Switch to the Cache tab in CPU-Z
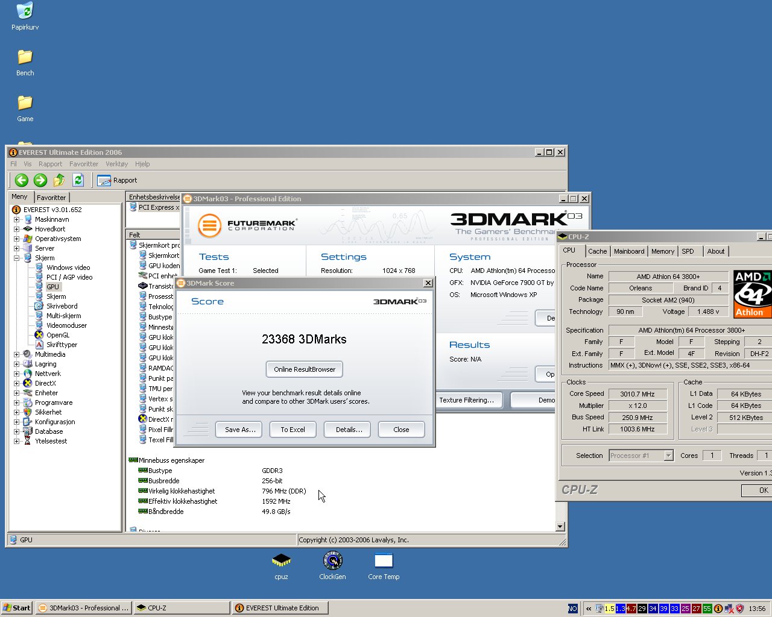The image size is (772, 617). click(x=597, y=251)
